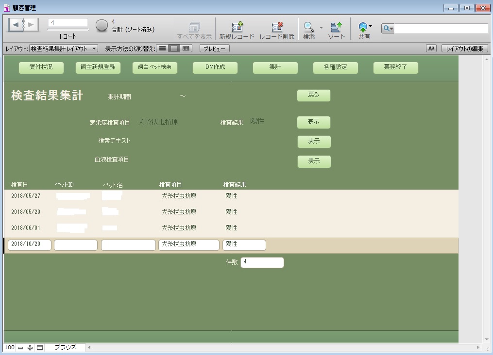This screenshot has width=493, height=355.
Task: Expand the Share (共有) dropdown menu
Action: pos(370,26)
